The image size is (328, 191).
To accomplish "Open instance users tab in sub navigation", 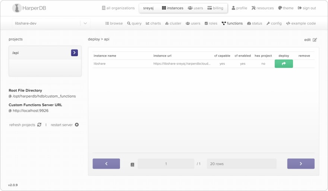I will (x=193, y=23).
